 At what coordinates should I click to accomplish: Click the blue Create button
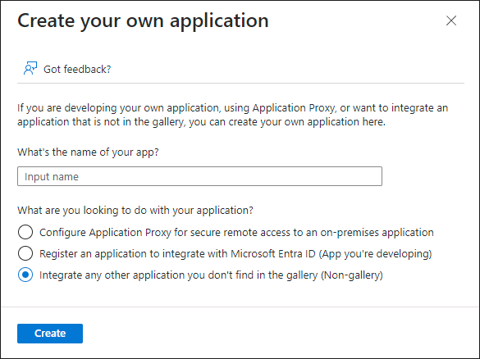[50, 334]
